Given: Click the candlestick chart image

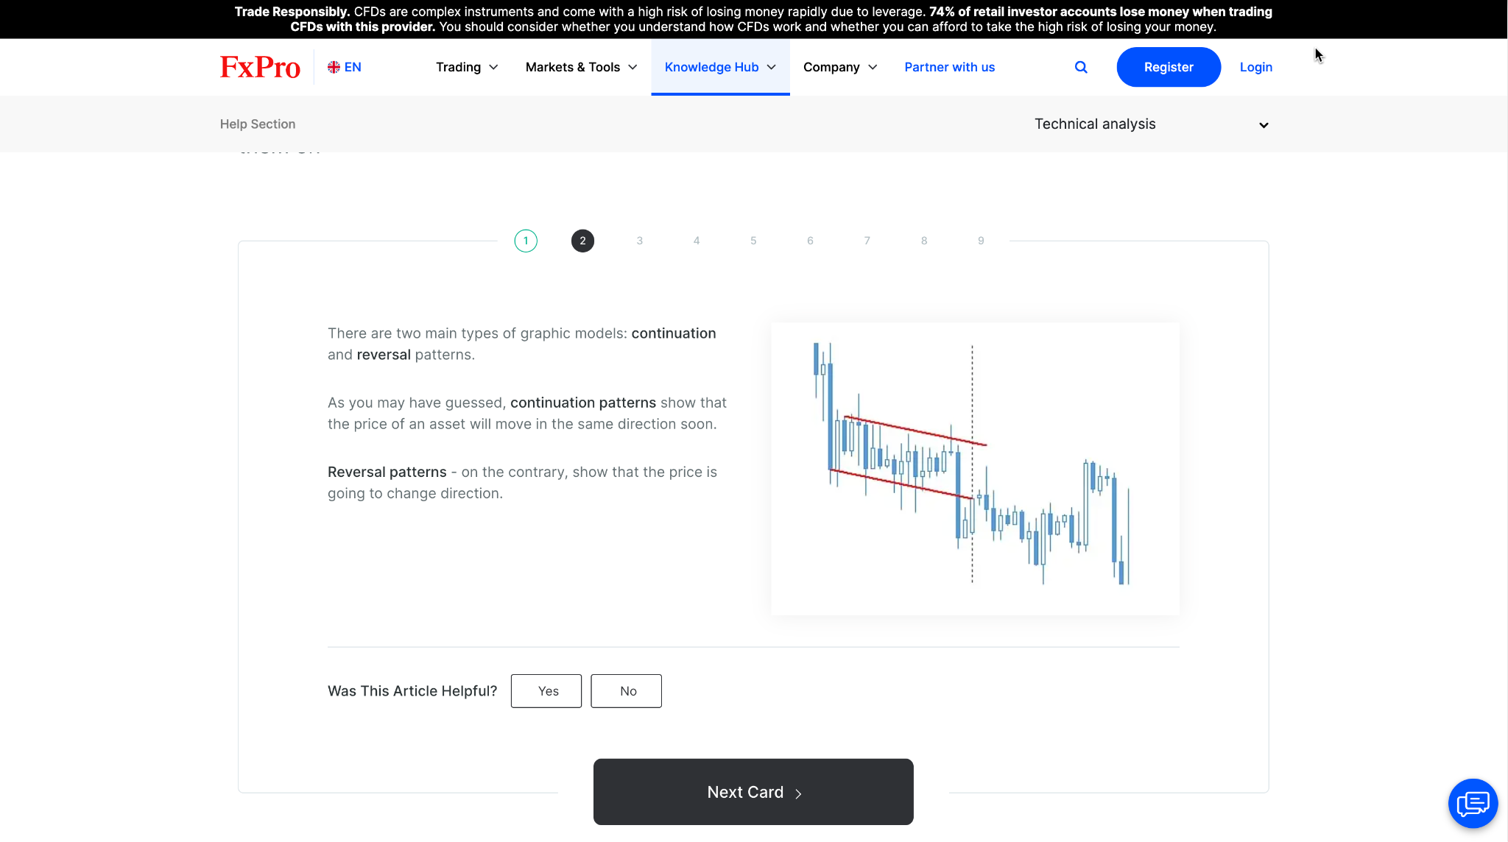Looking at the screenshot, I should [974, 468].
